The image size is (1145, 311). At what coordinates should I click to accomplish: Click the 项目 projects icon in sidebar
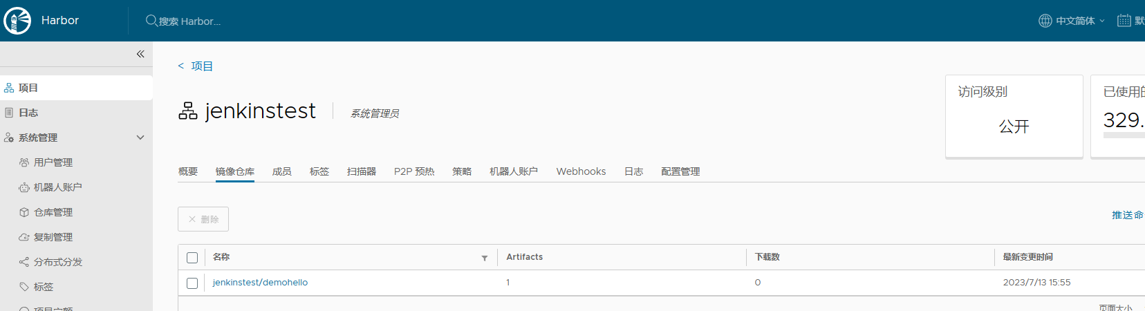coord(9,88)
